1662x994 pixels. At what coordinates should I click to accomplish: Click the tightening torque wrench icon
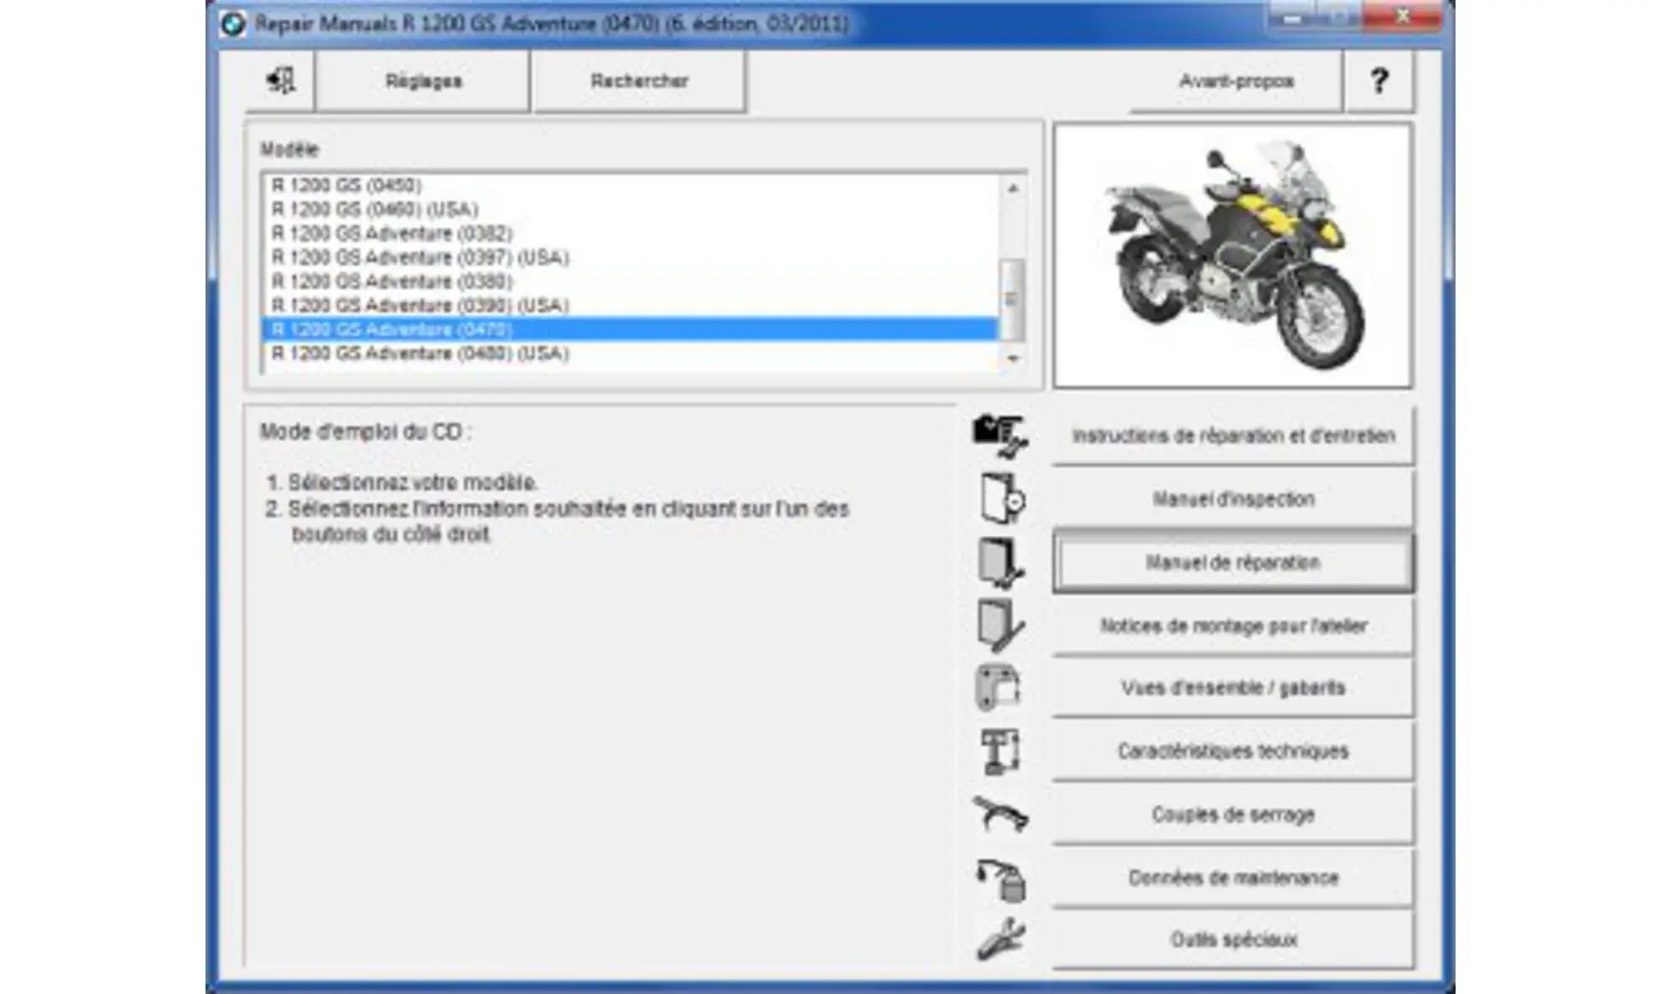(x=1000, y=814)
